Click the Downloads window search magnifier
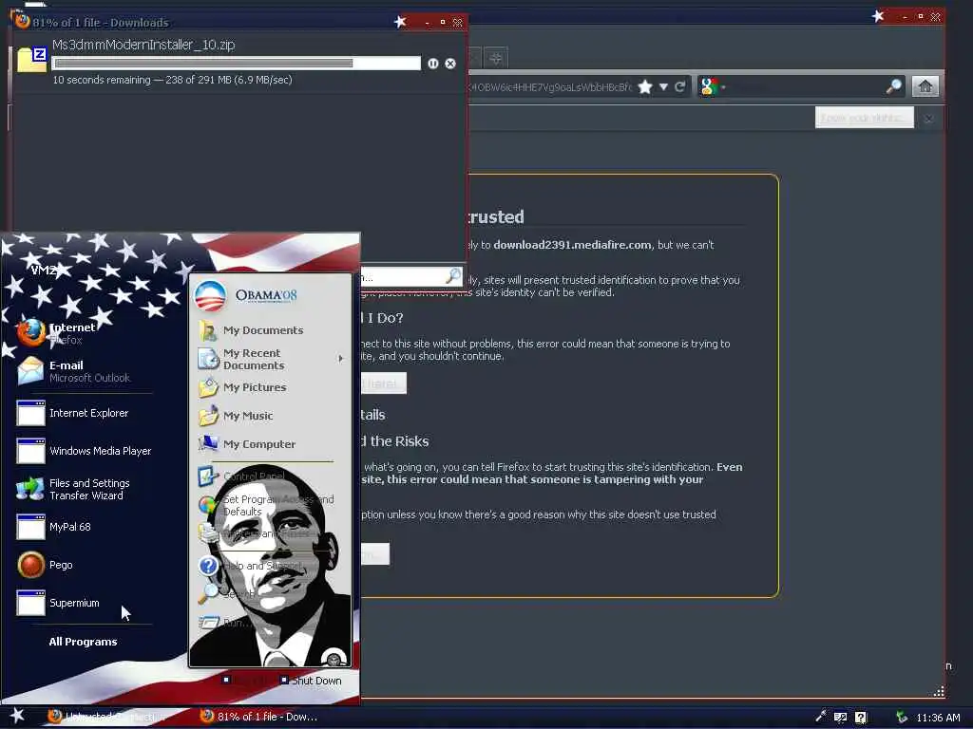The image size is (973, 729). click(x=453, y=276)
